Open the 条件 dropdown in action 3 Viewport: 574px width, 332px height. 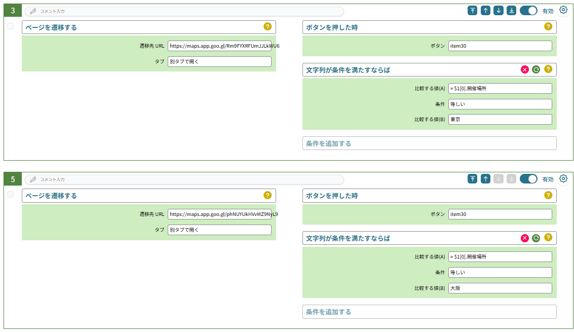tap(500, 104)
